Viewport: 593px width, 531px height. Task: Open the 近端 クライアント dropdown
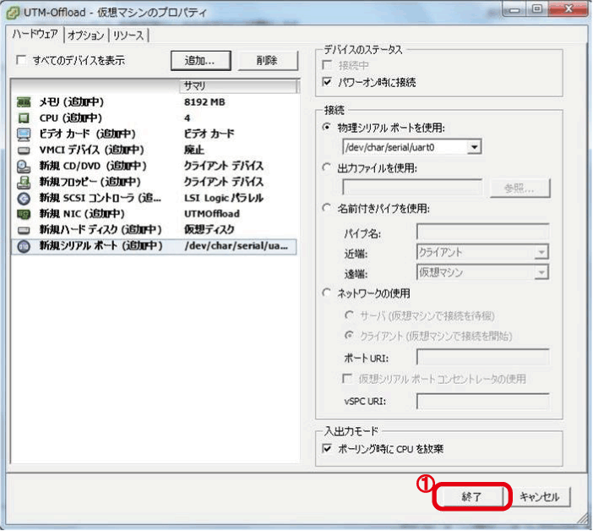click(541, 252)
